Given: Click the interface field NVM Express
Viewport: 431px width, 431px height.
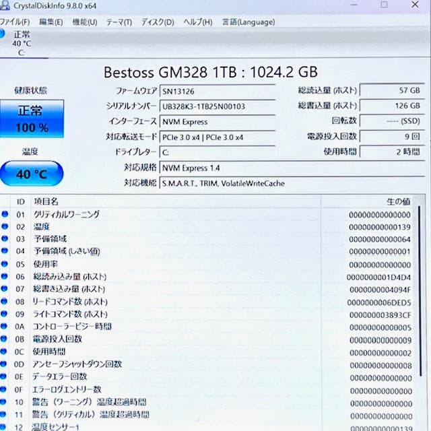Looking at the screenshot, I should 218,122.
